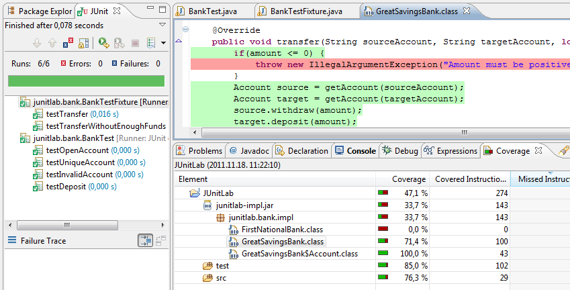Open the BankTest.java editor tab
Image resolution: width=570 pixels, height=290 pixels.
tap(207, 11)
